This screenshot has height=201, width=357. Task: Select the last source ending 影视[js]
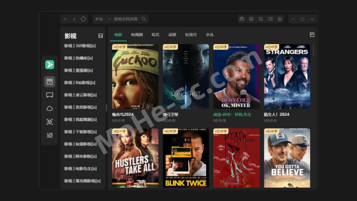coord(82,181)
